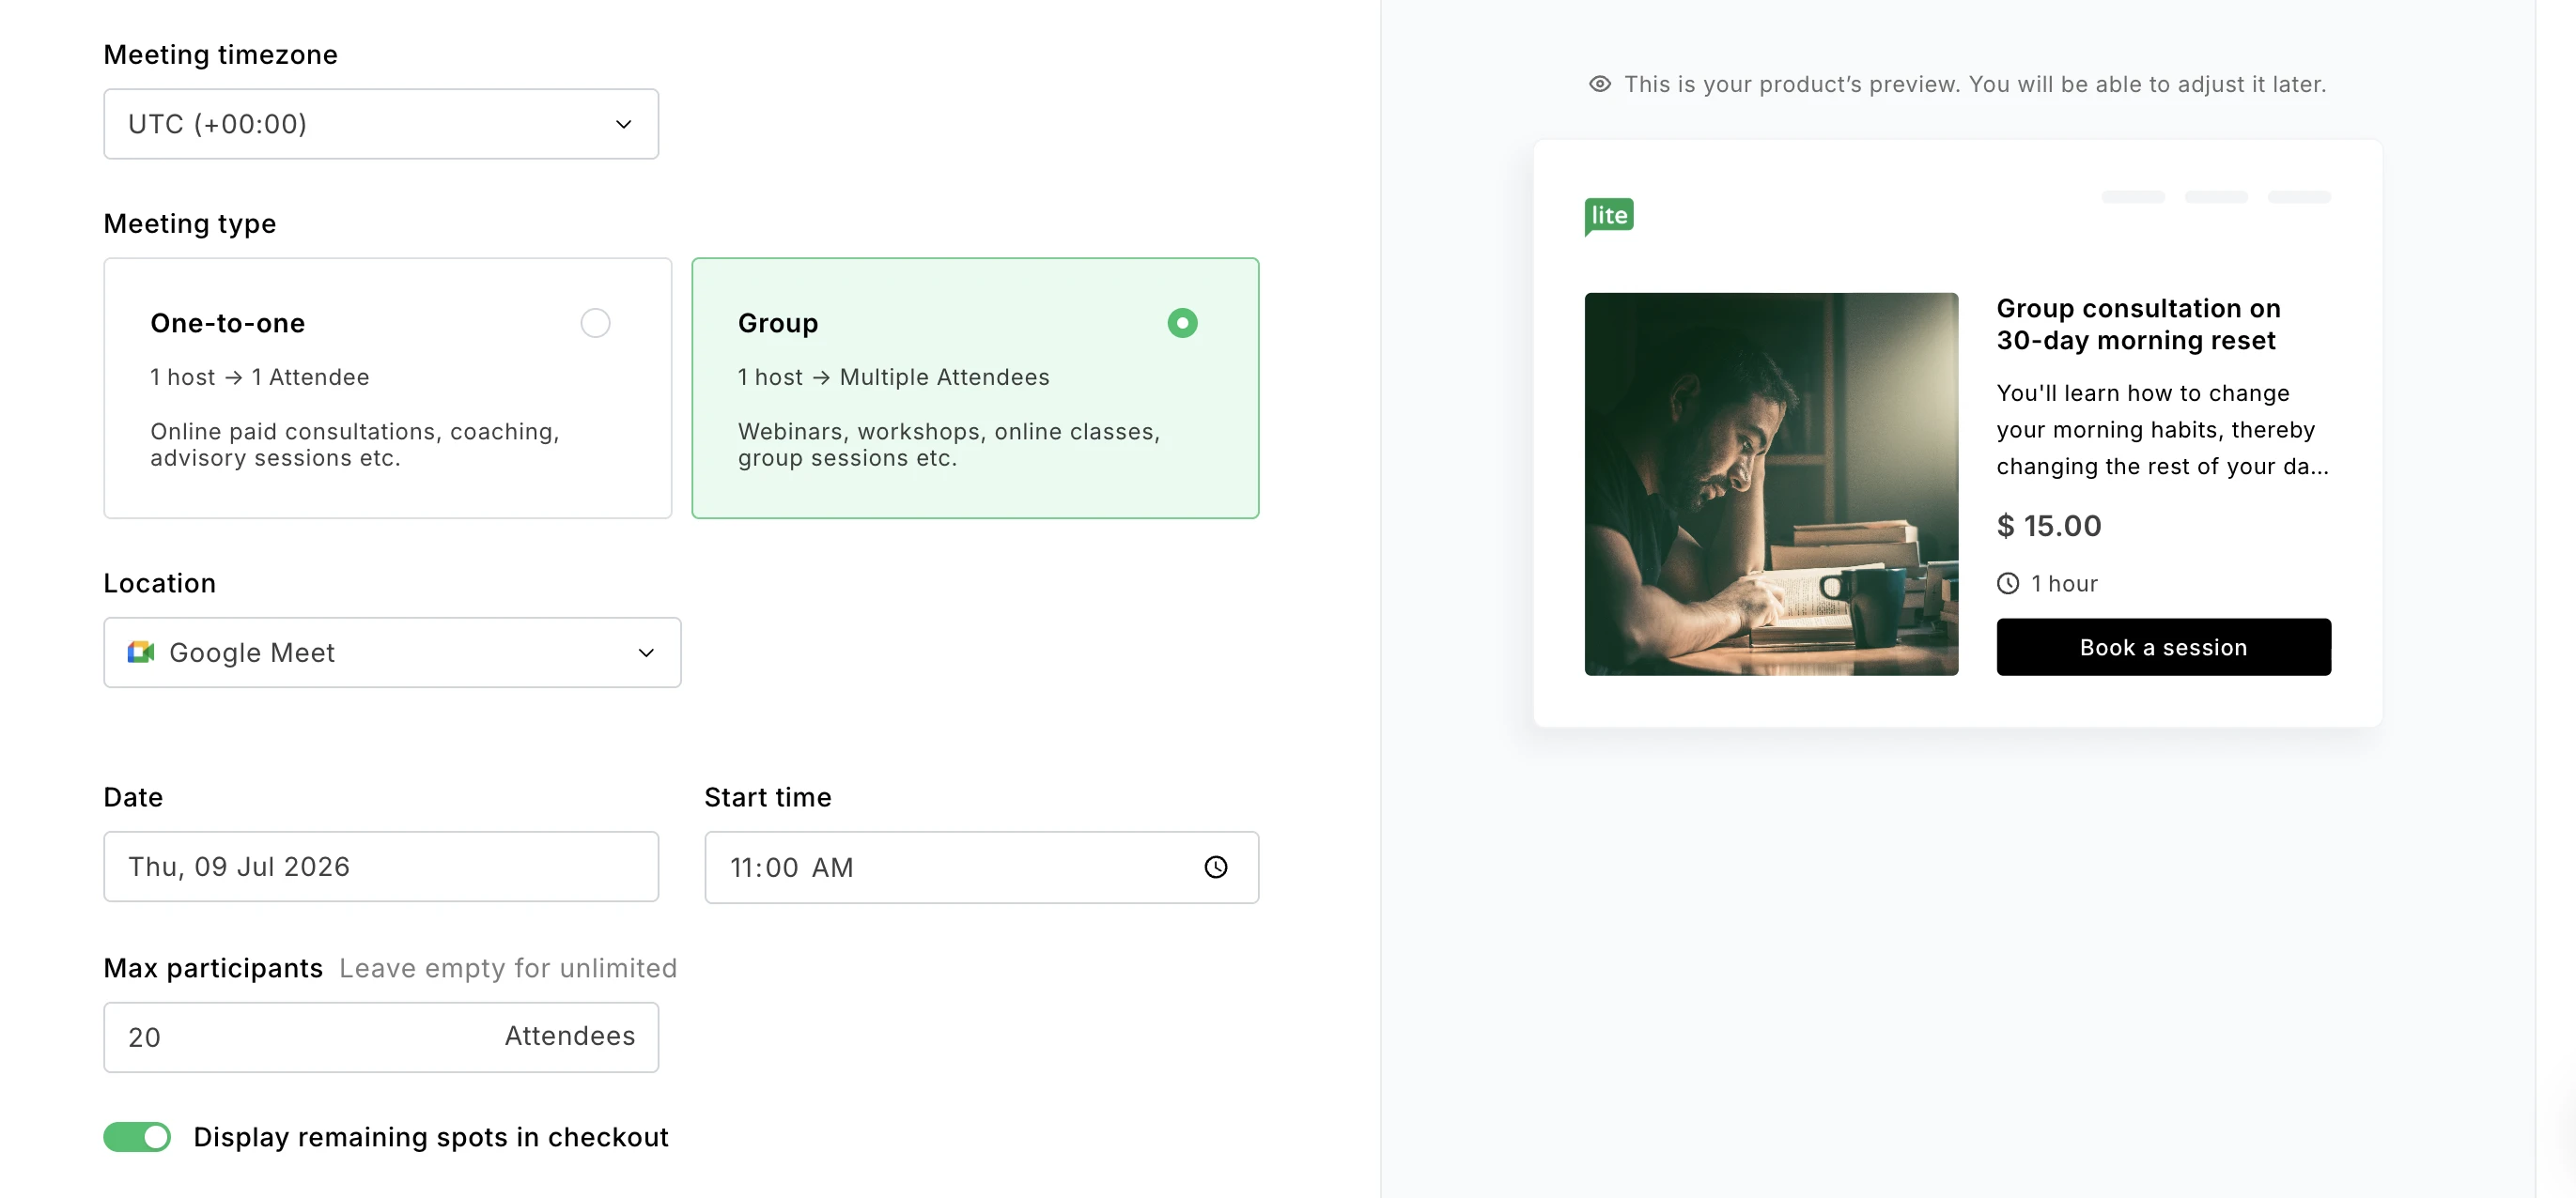Screen dimensions: 2576x1198
Task: Click the One-to-one card heading
Action: point(228,323)
